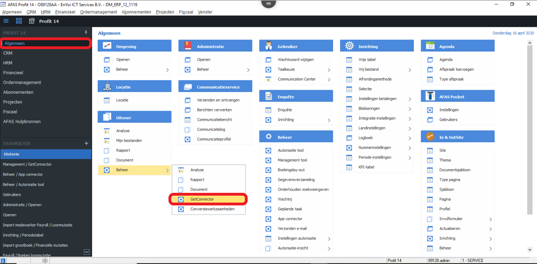Viewport: 537px width, 264px height.
Task: Expand the Logboek submenu arrow
Action: (410, 138)
